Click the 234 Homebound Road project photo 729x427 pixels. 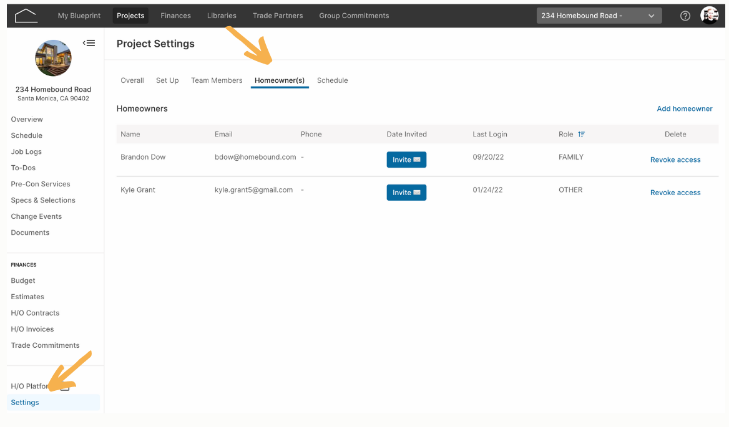[54, 58]
